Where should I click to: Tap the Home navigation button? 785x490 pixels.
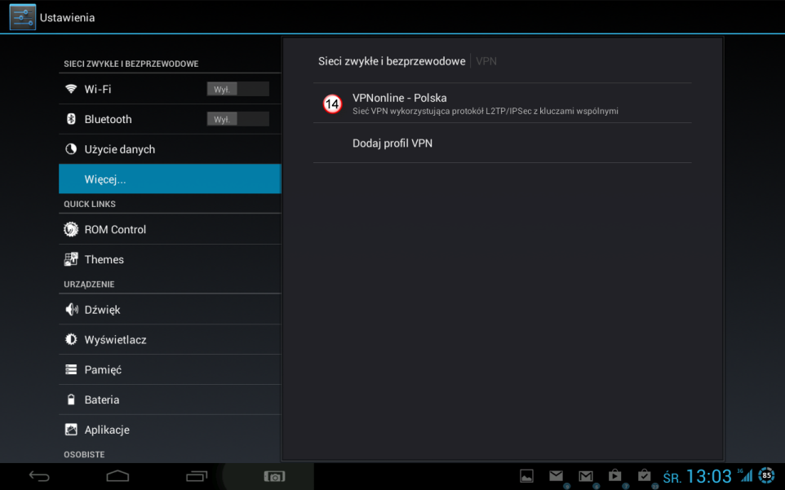pyautogui.click(x=118, y=476)
